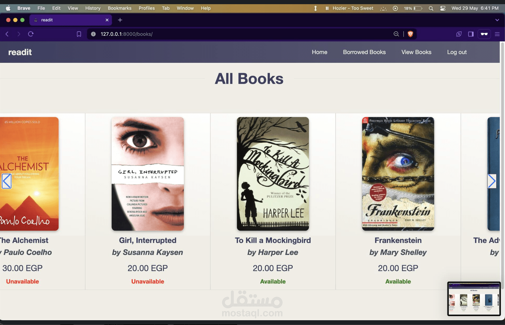Click Available status under To Kill a Mockingbird
The width and height of the screenshot is (505, 325).
tap(273, 281)
